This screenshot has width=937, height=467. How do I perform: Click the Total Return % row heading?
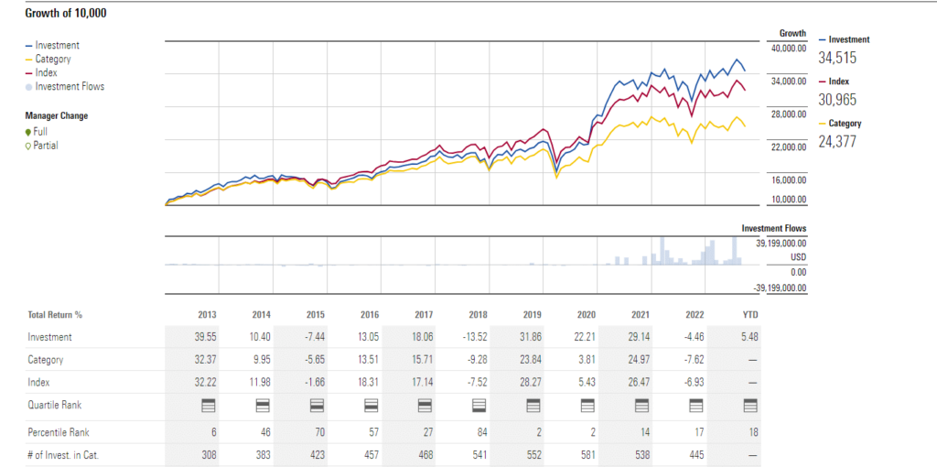click(55, 315)
